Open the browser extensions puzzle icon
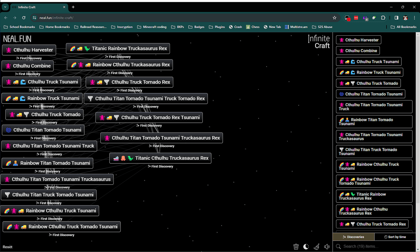 point(383,18)
